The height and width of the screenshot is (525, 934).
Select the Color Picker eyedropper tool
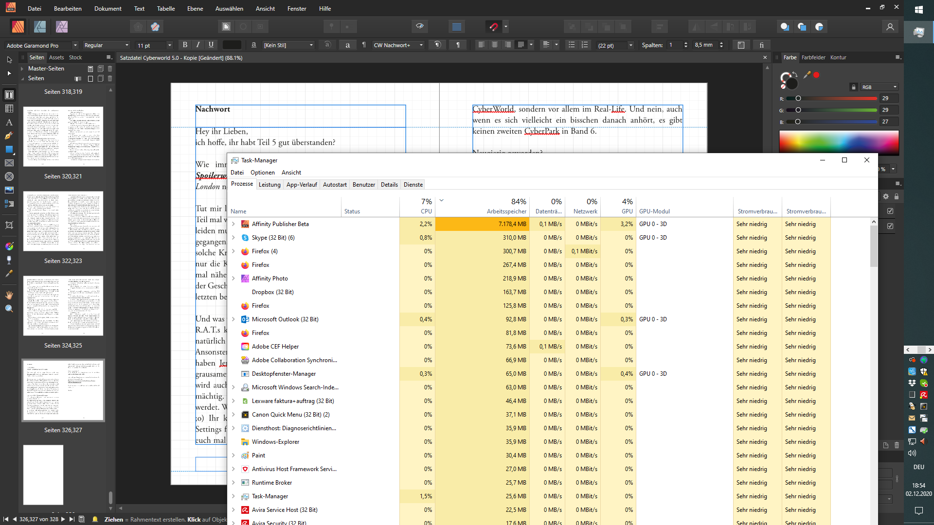[9, 274]
